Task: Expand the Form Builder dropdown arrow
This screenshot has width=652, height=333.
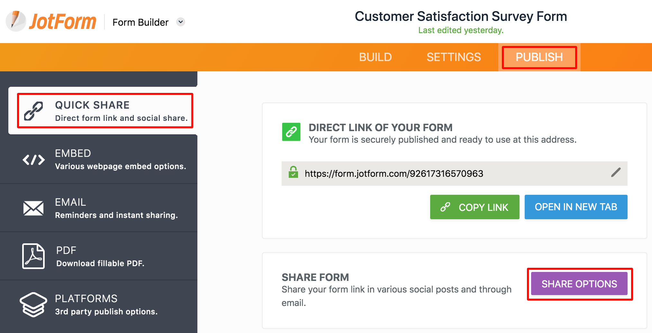Action: coord(181,22)
